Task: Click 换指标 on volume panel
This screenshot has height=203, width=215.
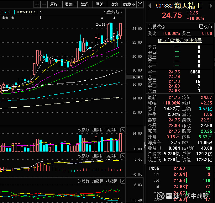Action: (x=112, y=130)
